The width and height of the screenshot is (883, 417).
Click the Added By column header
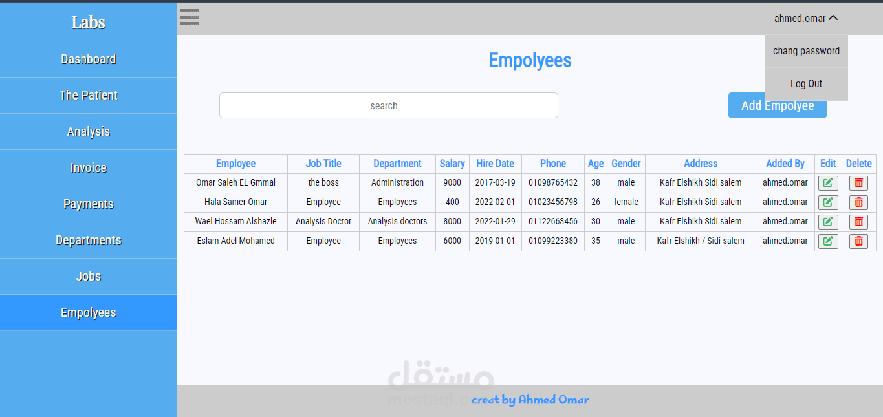[x=785, y=164]
